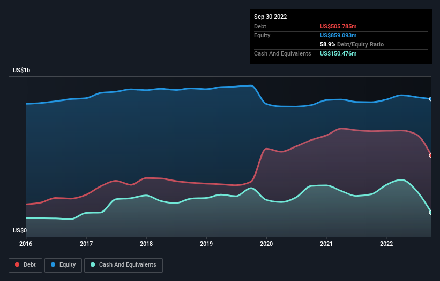Click the Equity label in tooltip

click(x=262, y=35)
